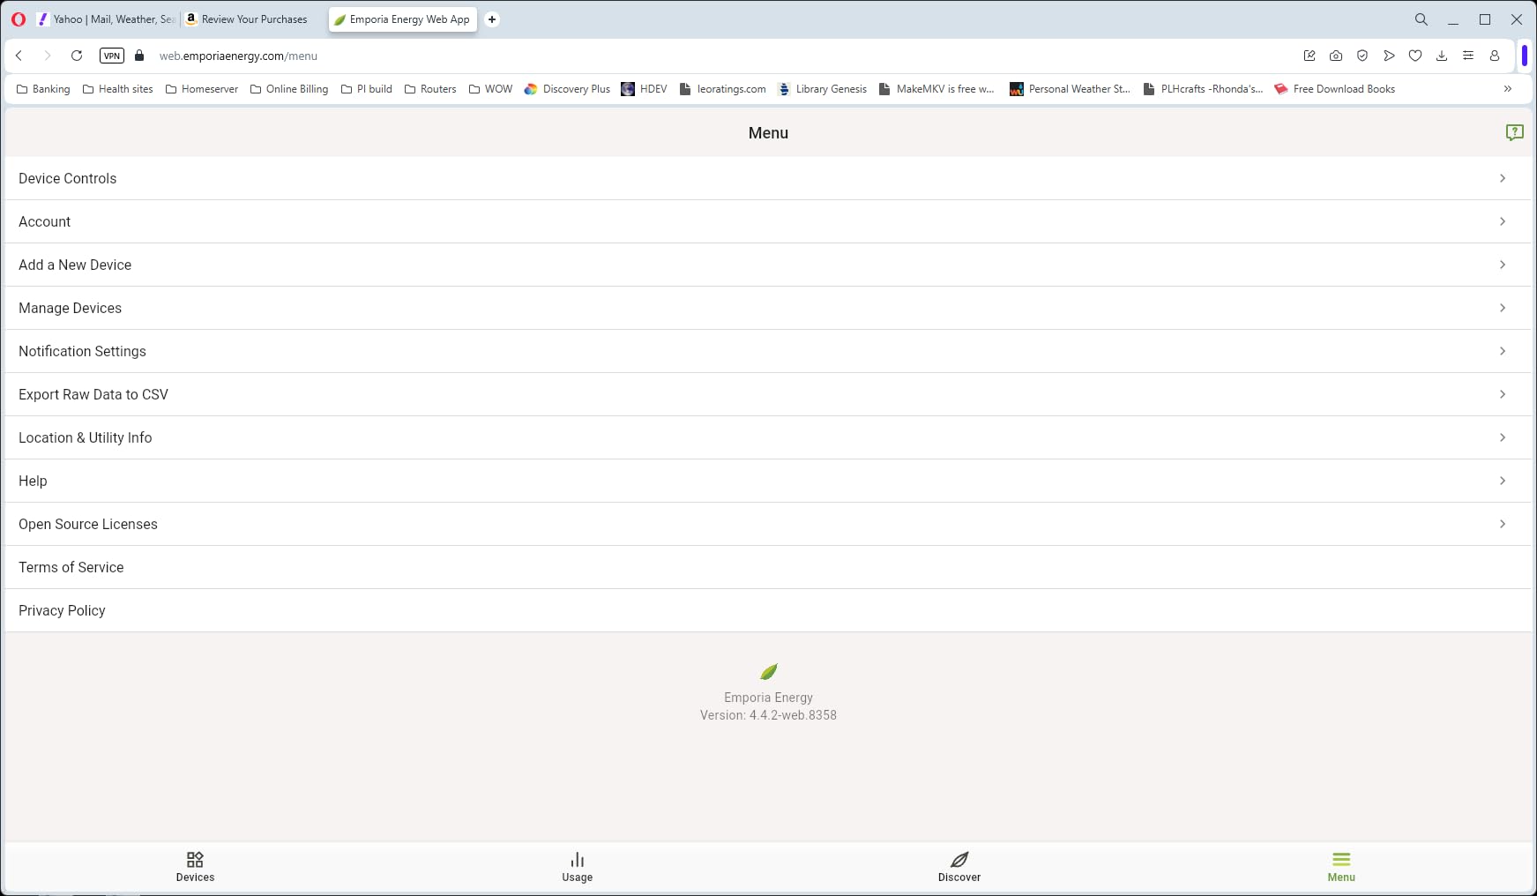Open the Library Genesis bookmark

pos(823,89)
